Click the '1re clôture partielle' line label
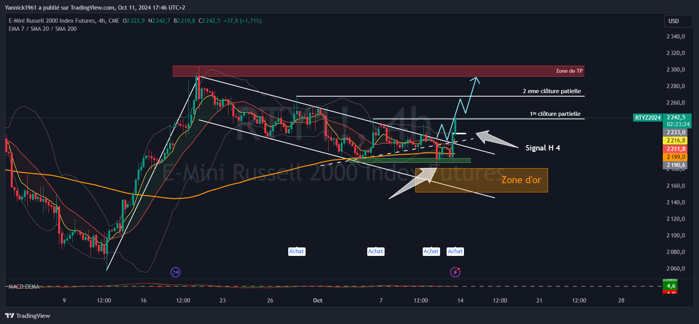The width and height of the screenshot is (699, 324). [x=555, y=114]
